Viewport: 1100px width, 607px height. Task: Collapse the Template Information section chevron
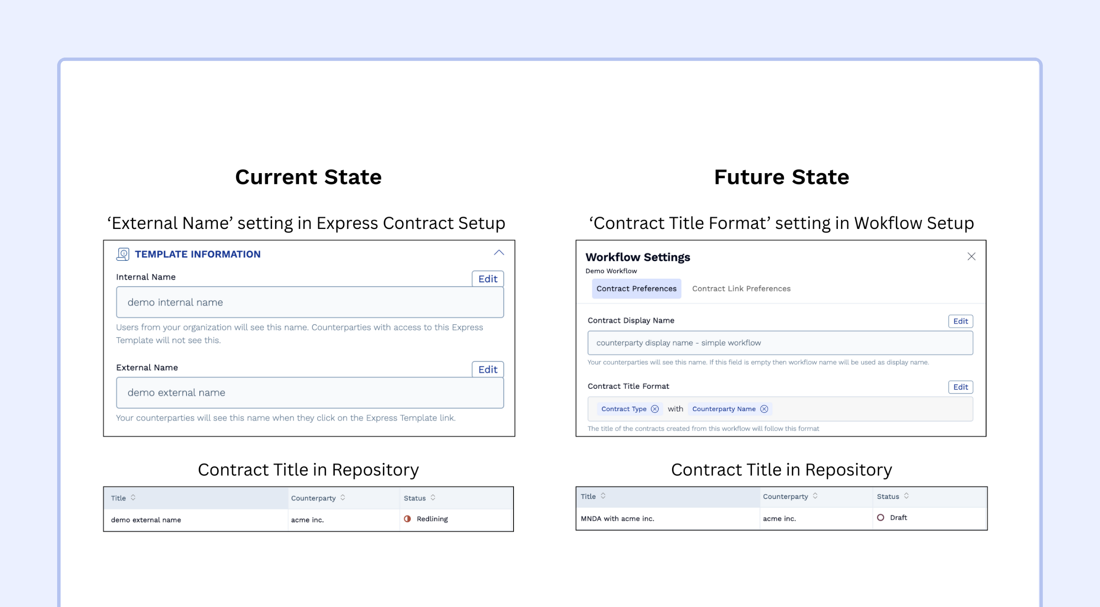pos(498,253)
